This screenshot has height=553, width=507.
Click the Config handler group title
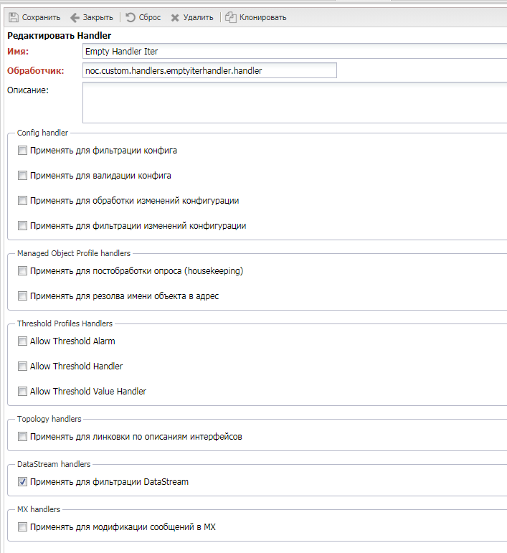pos(42,133)
